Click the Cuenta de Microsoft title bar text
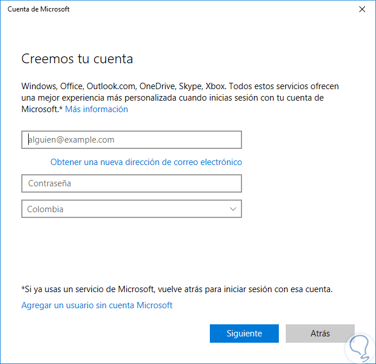 [x=39, y=9]
